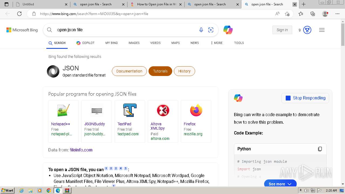This screenshot has width=345, height=194.
Task: Open the browser profile avatar
Action: 325,14
